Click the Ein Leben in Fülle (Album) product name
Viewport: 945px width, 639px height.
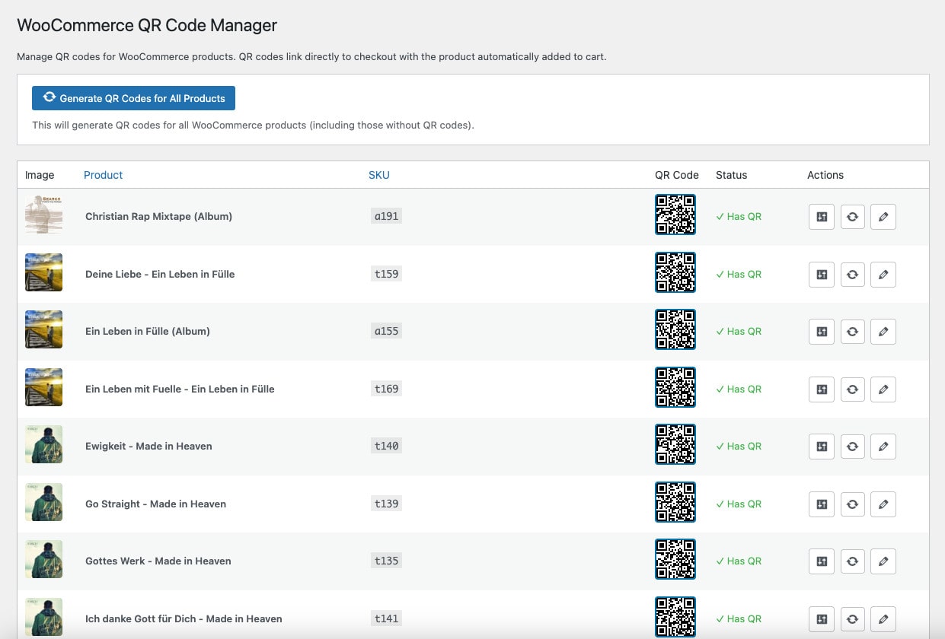(x=147, y=332)
